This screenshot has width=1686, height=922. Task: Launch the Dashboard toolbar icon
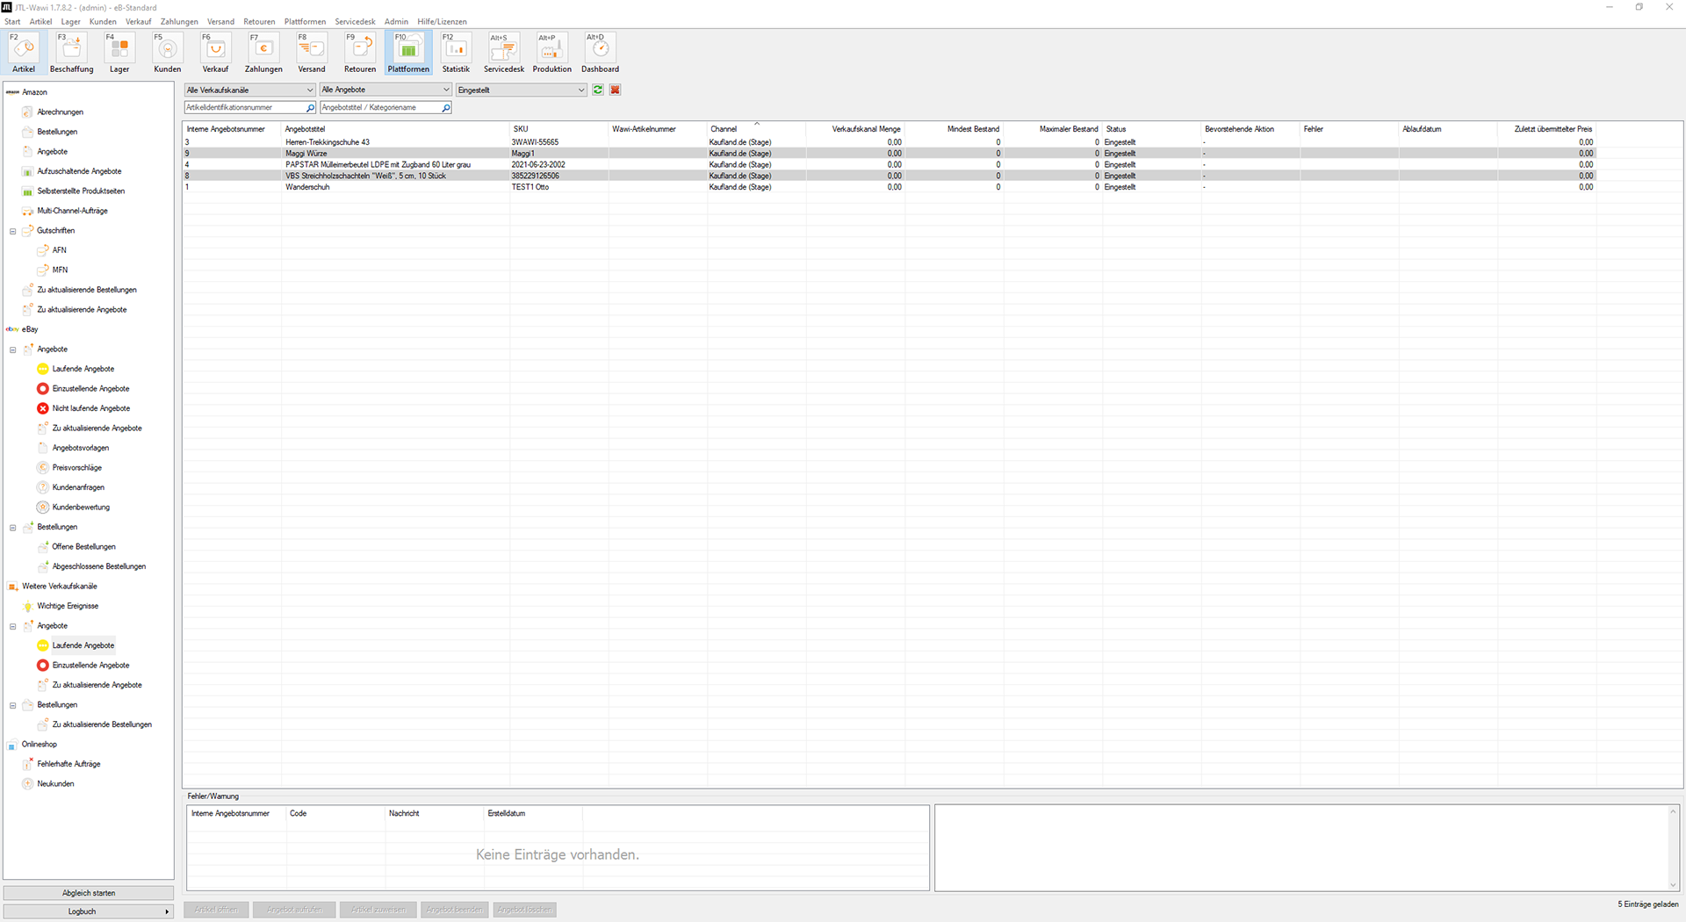pyautogui.click(x=600, y=53)
